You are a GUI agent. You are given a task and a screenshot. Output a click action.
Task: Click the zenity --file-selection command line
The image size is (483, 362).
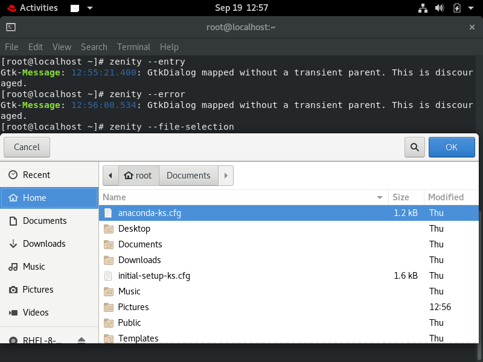click(x=171, y=127)
